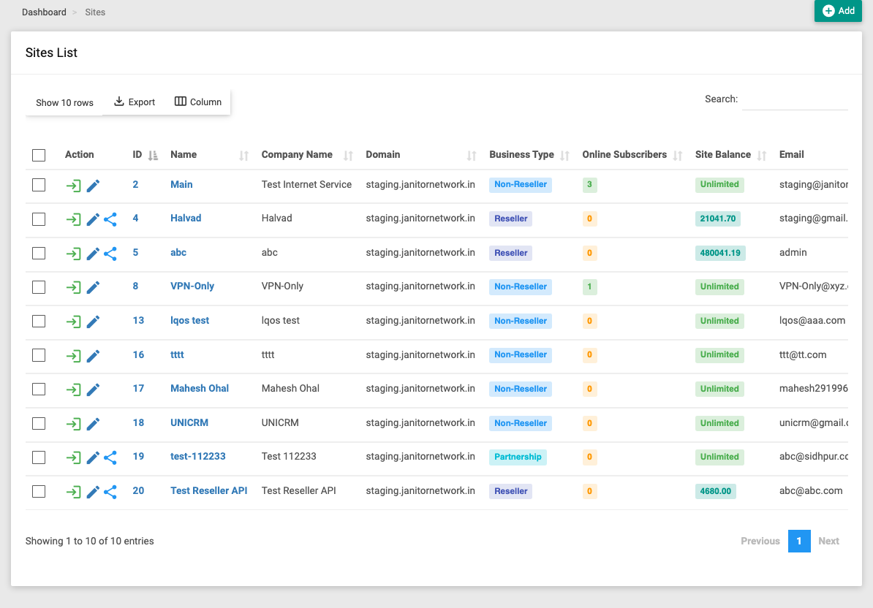Check the checkbox for Test Reseller API row
Image resolution: width=873 pixels, height=608 pixels.
coord(39,491)
